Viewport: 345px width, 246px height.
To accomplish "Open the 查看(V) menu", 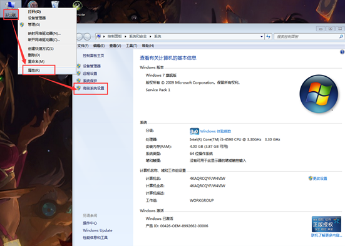I will (x=115, y=46).
